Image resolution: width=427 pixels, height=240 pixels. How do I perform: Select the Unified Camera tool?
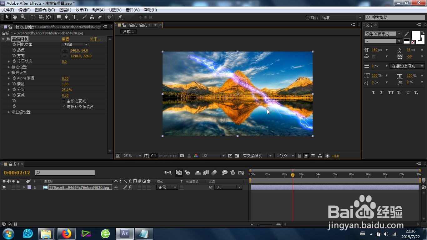point(41,17)
